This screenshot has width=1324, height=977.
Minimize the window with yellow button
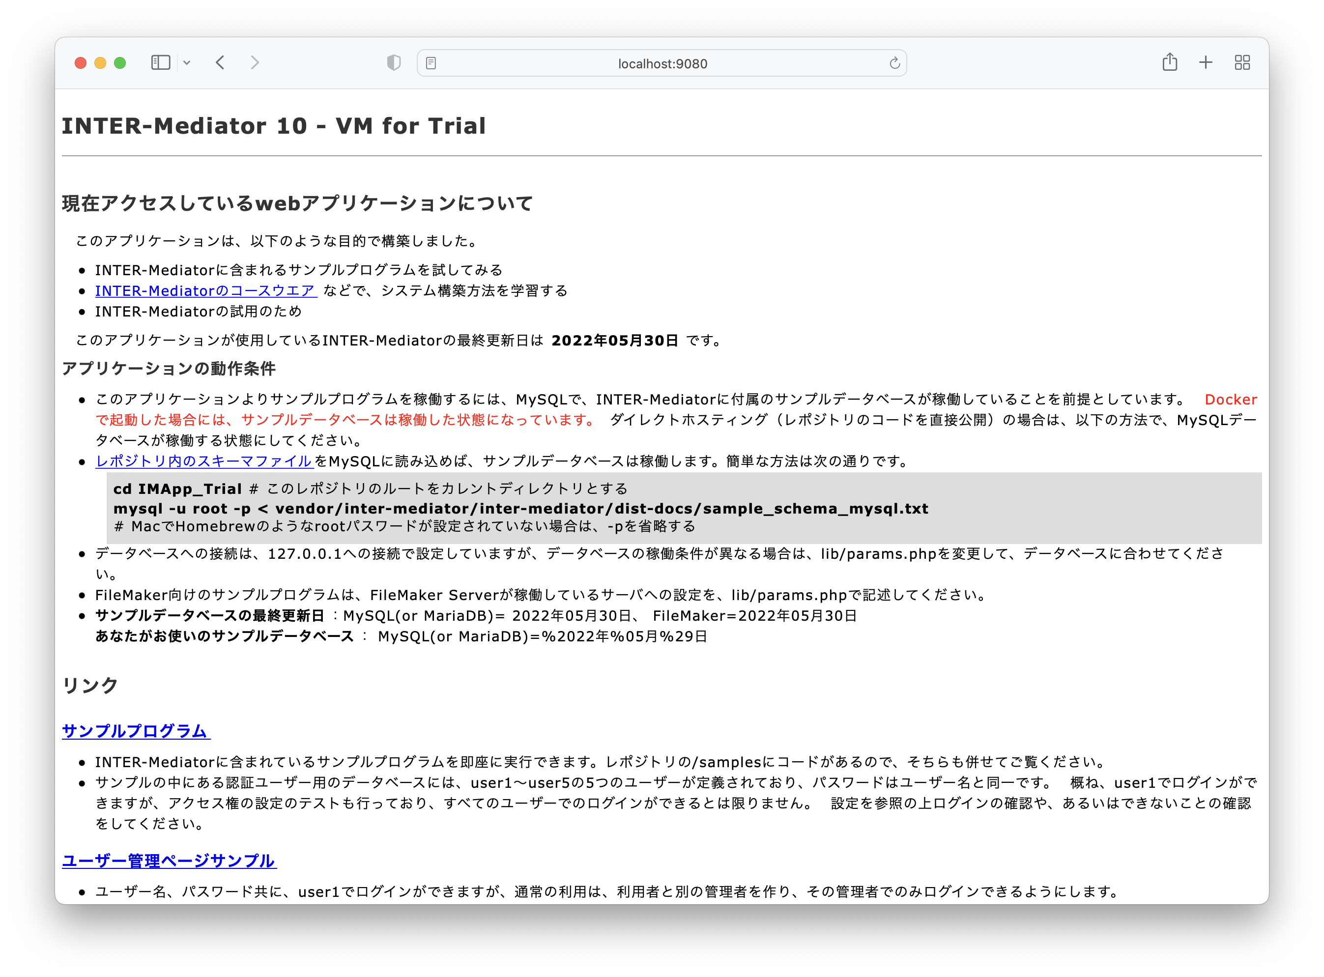101,63
